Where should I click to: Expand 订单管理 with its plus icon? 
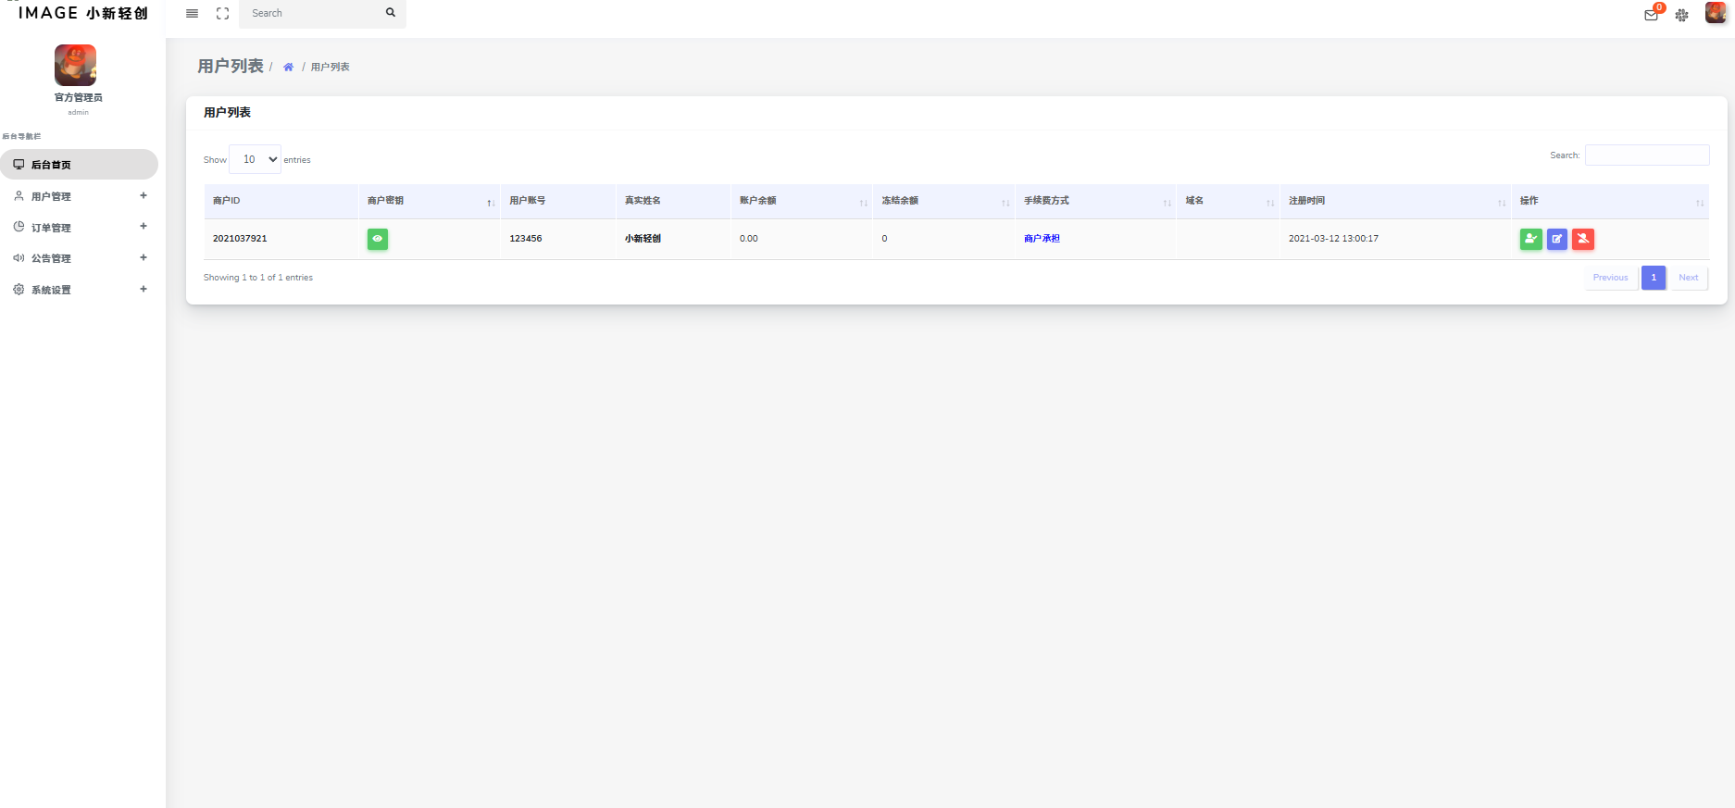pyautogui.click(x=144, y=226)
